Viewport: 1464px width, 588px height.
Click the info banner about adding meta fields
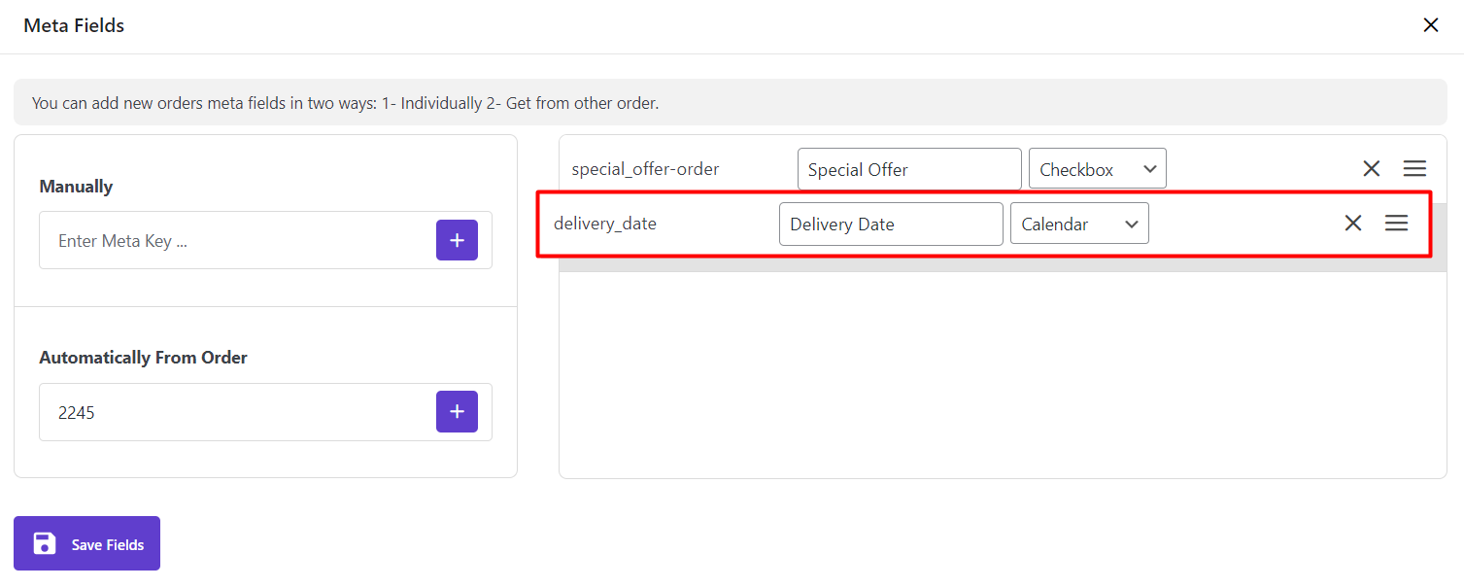coord(345,103)
